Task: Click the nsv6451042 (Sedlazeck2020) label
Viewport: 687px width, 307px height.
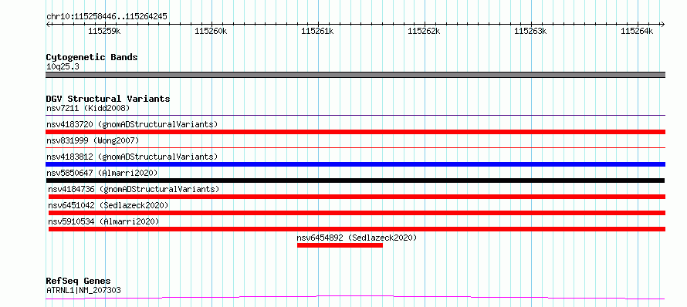Action: [x=108, y=205]
